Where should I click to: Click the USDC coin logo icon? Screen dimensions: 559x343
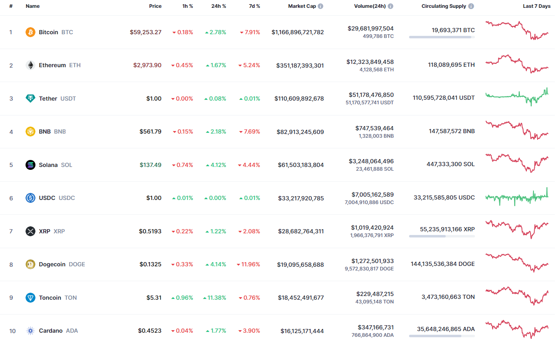tap(30, 198)
